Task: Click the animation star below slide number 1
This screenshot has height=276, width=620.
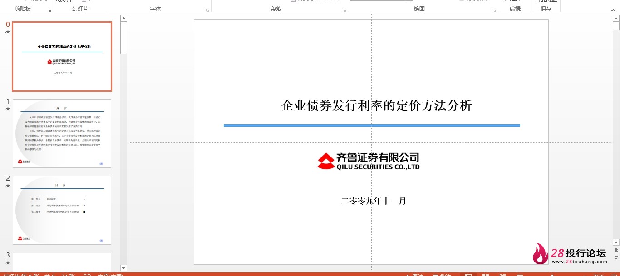Action: pyautogui.click(x=7, y=109)
